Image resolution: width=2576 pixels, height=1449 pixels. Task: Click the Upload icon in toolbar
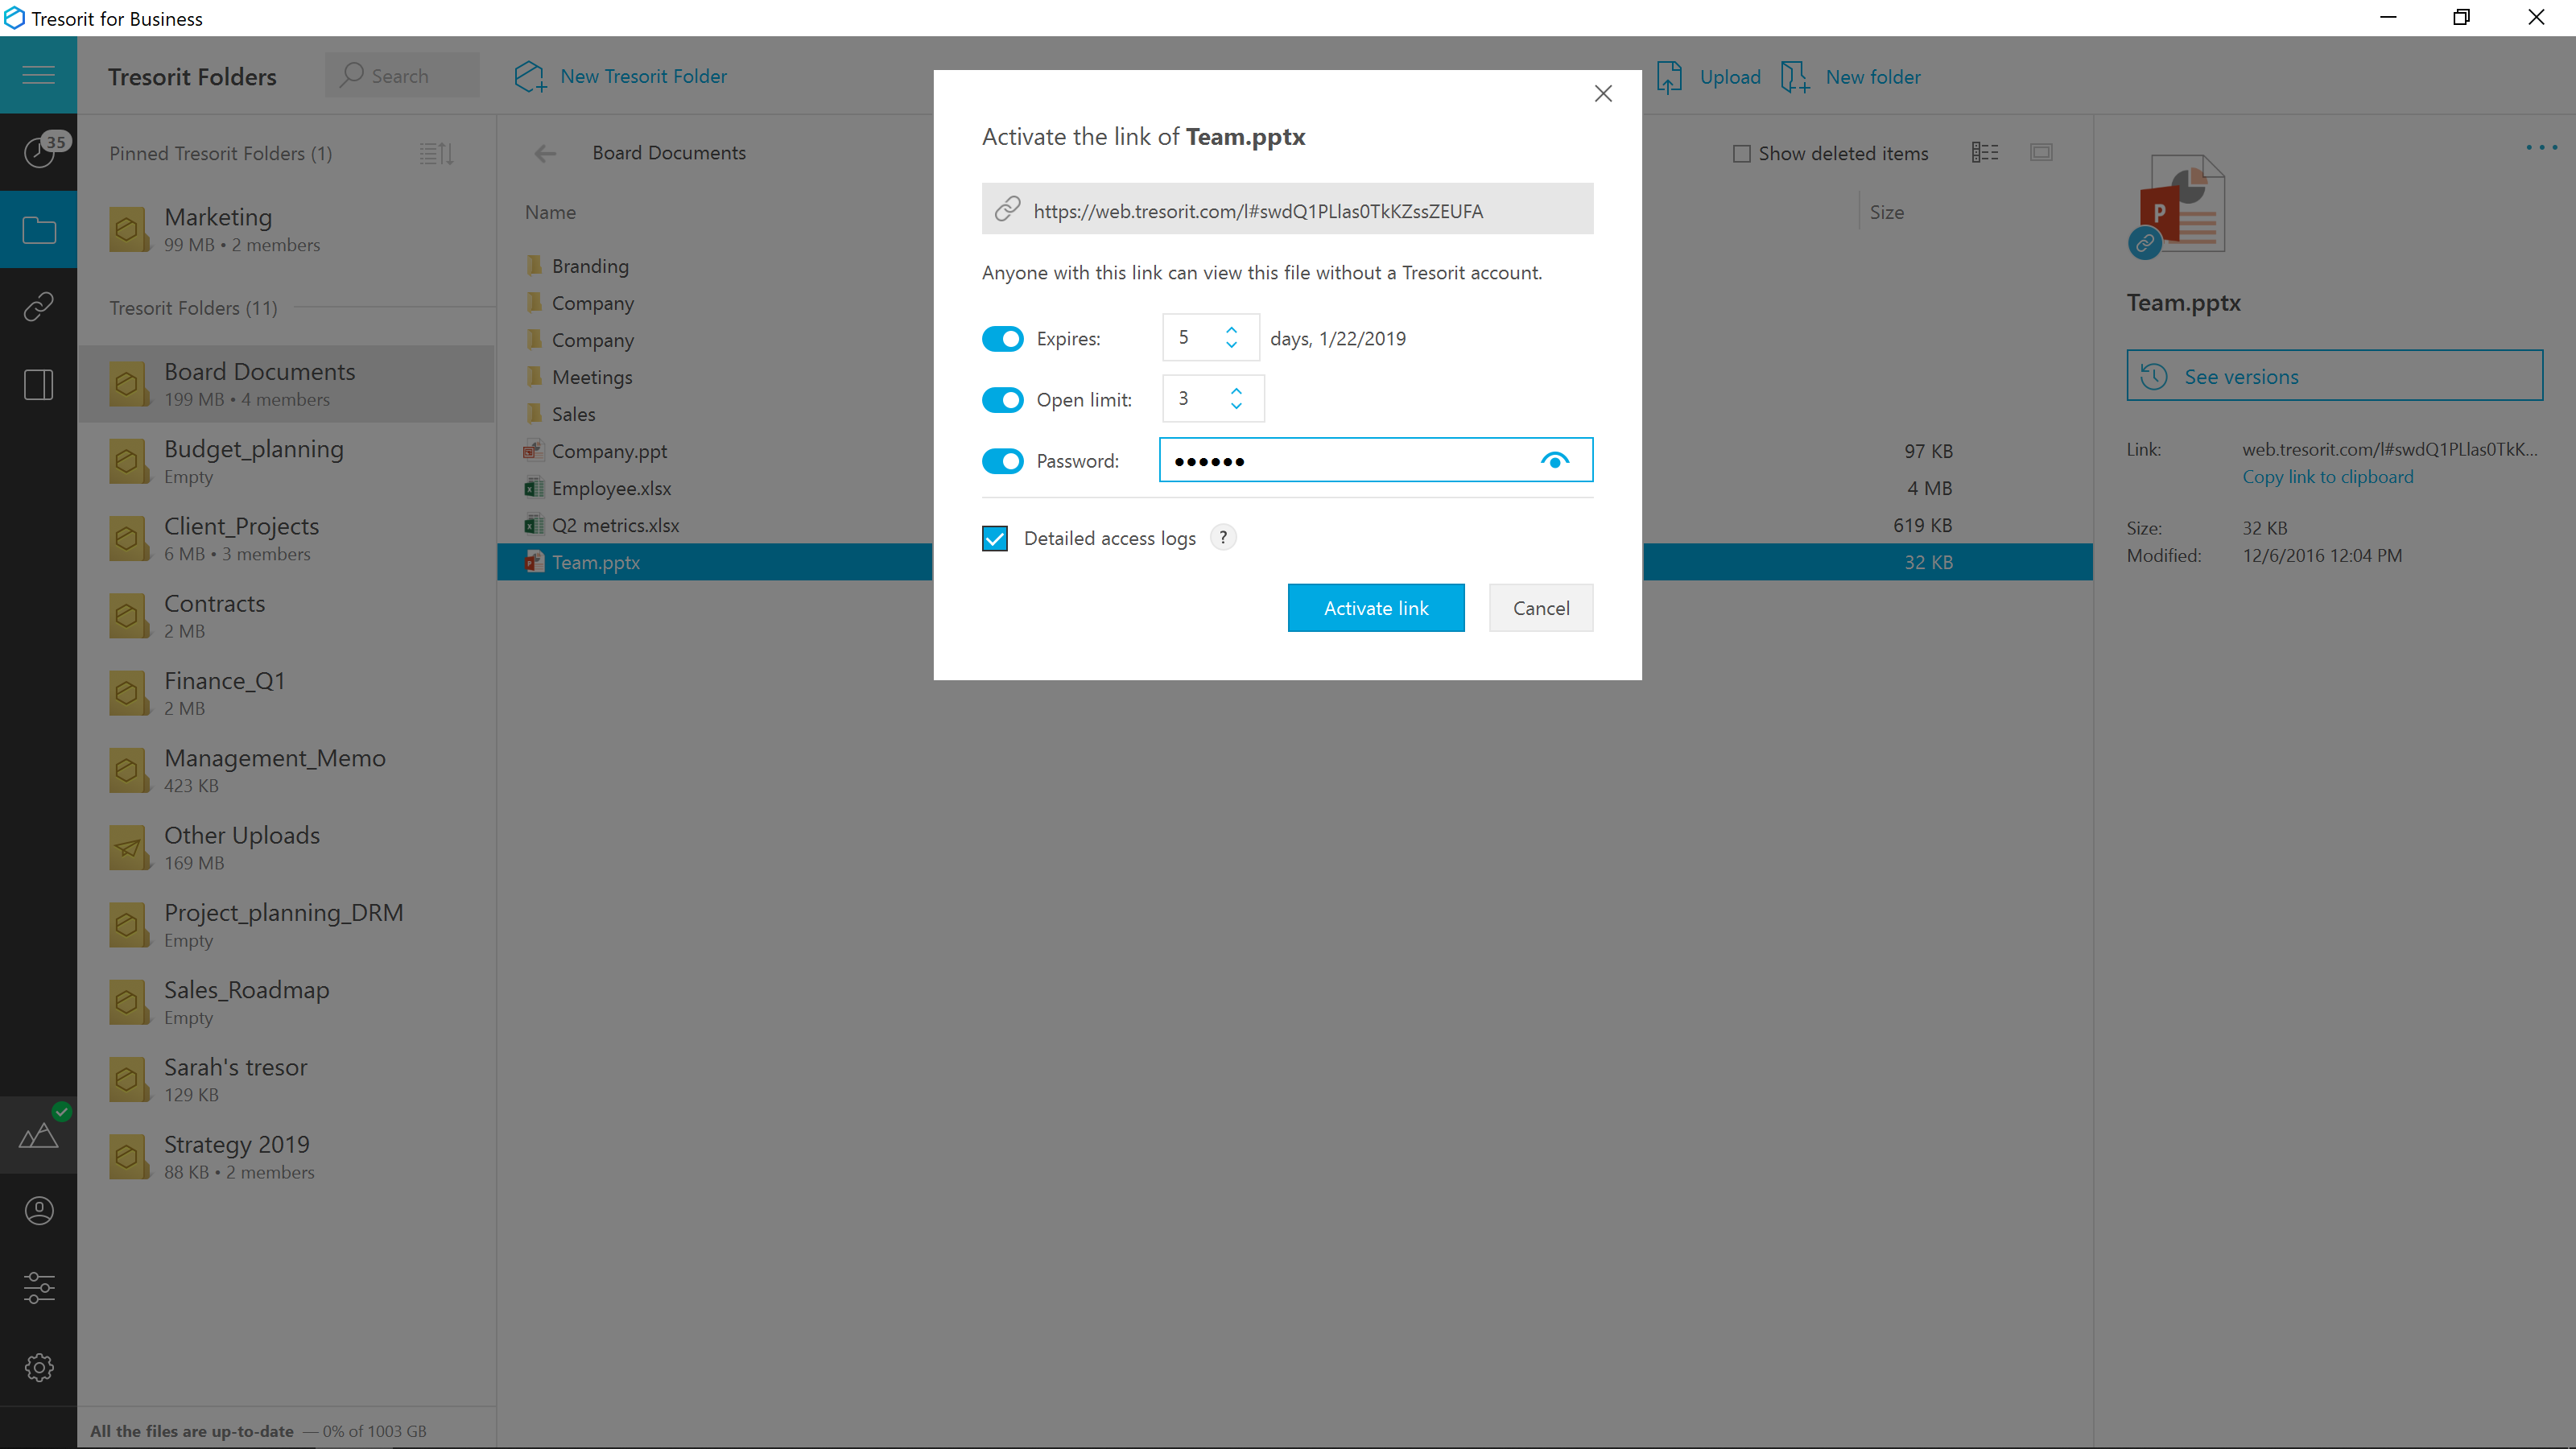[1672, 76]
